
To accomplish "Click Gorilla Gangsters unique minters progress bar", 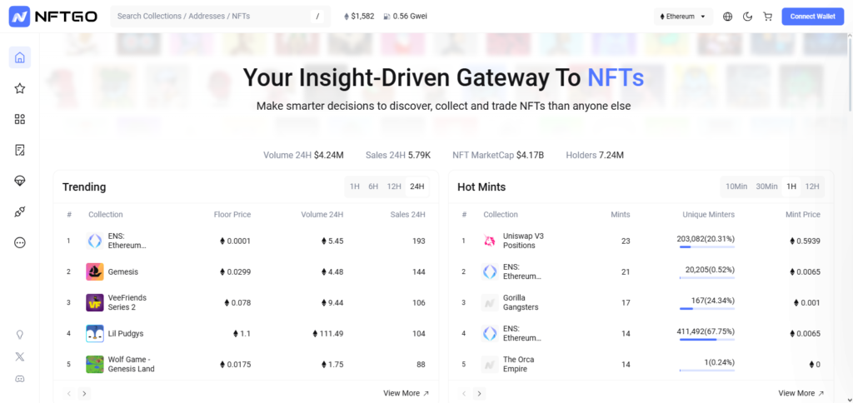I will coord(706,308).
